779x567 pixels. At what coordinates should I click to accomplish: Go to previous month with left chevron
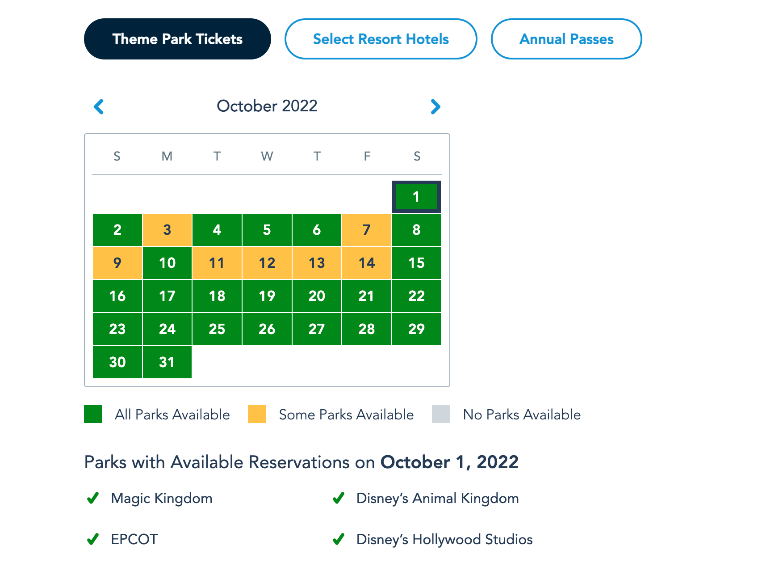click(x=99, y=106)
